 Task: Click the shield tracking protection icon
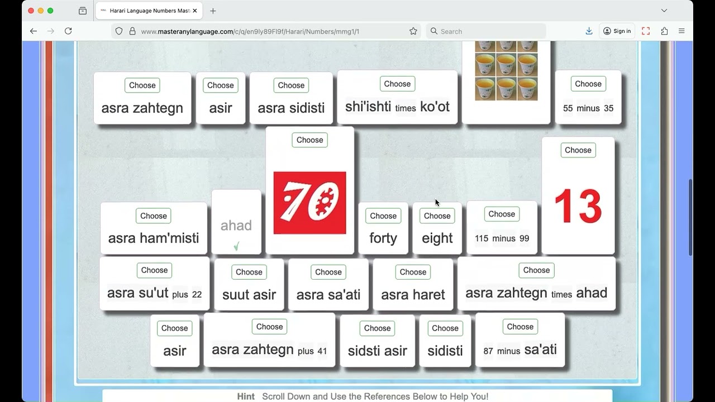(119, 31)
